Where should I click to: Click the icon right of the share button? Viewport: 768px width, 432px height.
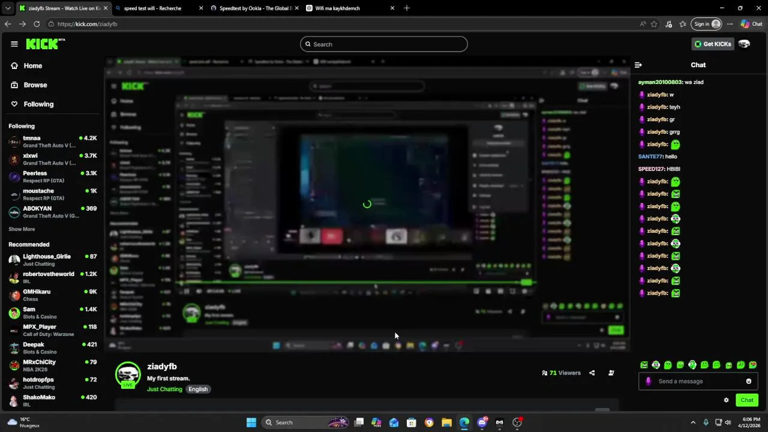pyautogui.click(x=611, y=373)
